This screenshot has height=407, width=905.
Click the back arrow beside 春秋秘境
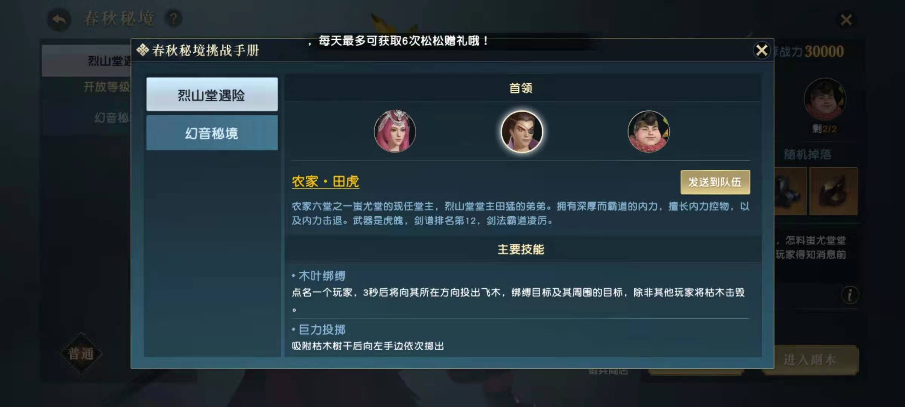click(x=59, y=19)
